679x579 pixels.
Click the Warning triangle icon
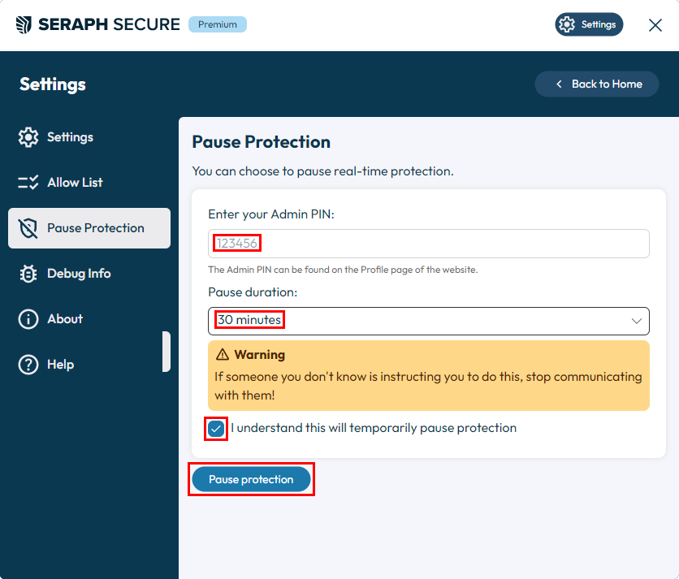223,355
